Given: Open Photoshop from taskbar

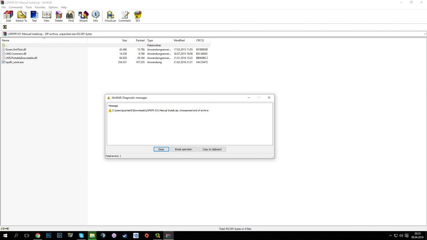Looking at the screenshot, I should (x=49, y=236).
